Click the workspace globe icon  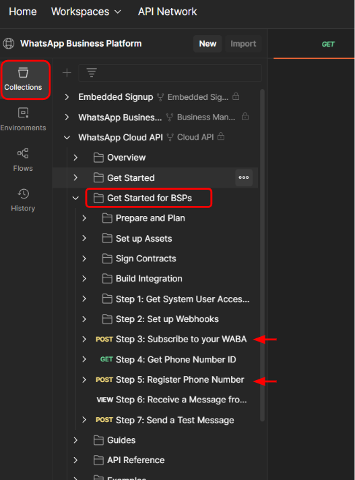pos(9,43)
